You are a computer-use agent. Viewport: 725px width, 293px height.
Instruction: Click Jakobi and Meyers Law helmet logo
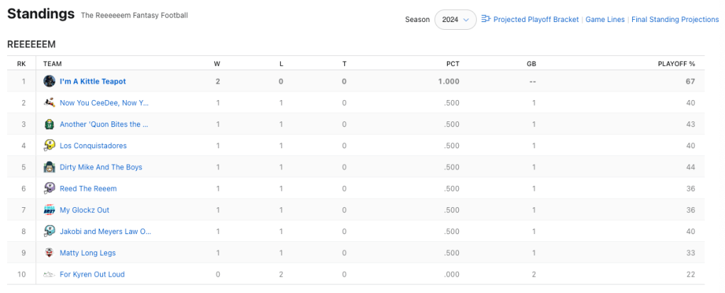[x=50, y=231]
